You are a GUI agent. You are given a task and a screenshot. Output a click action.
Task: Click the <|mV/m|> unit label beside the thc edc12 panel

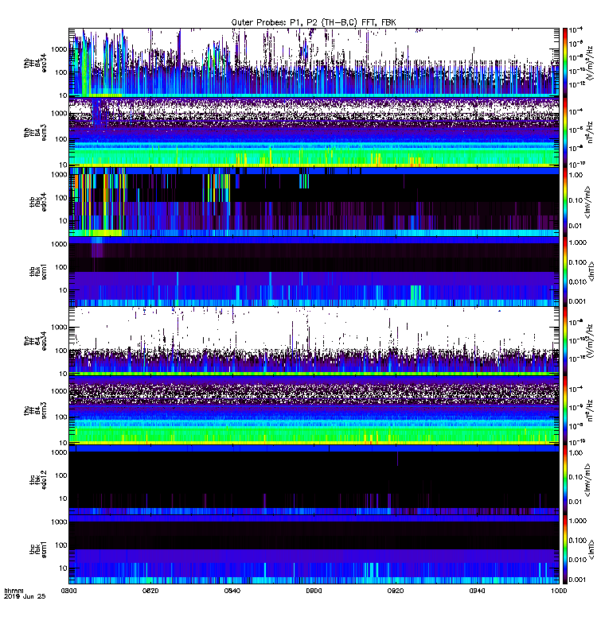[587, 481]
